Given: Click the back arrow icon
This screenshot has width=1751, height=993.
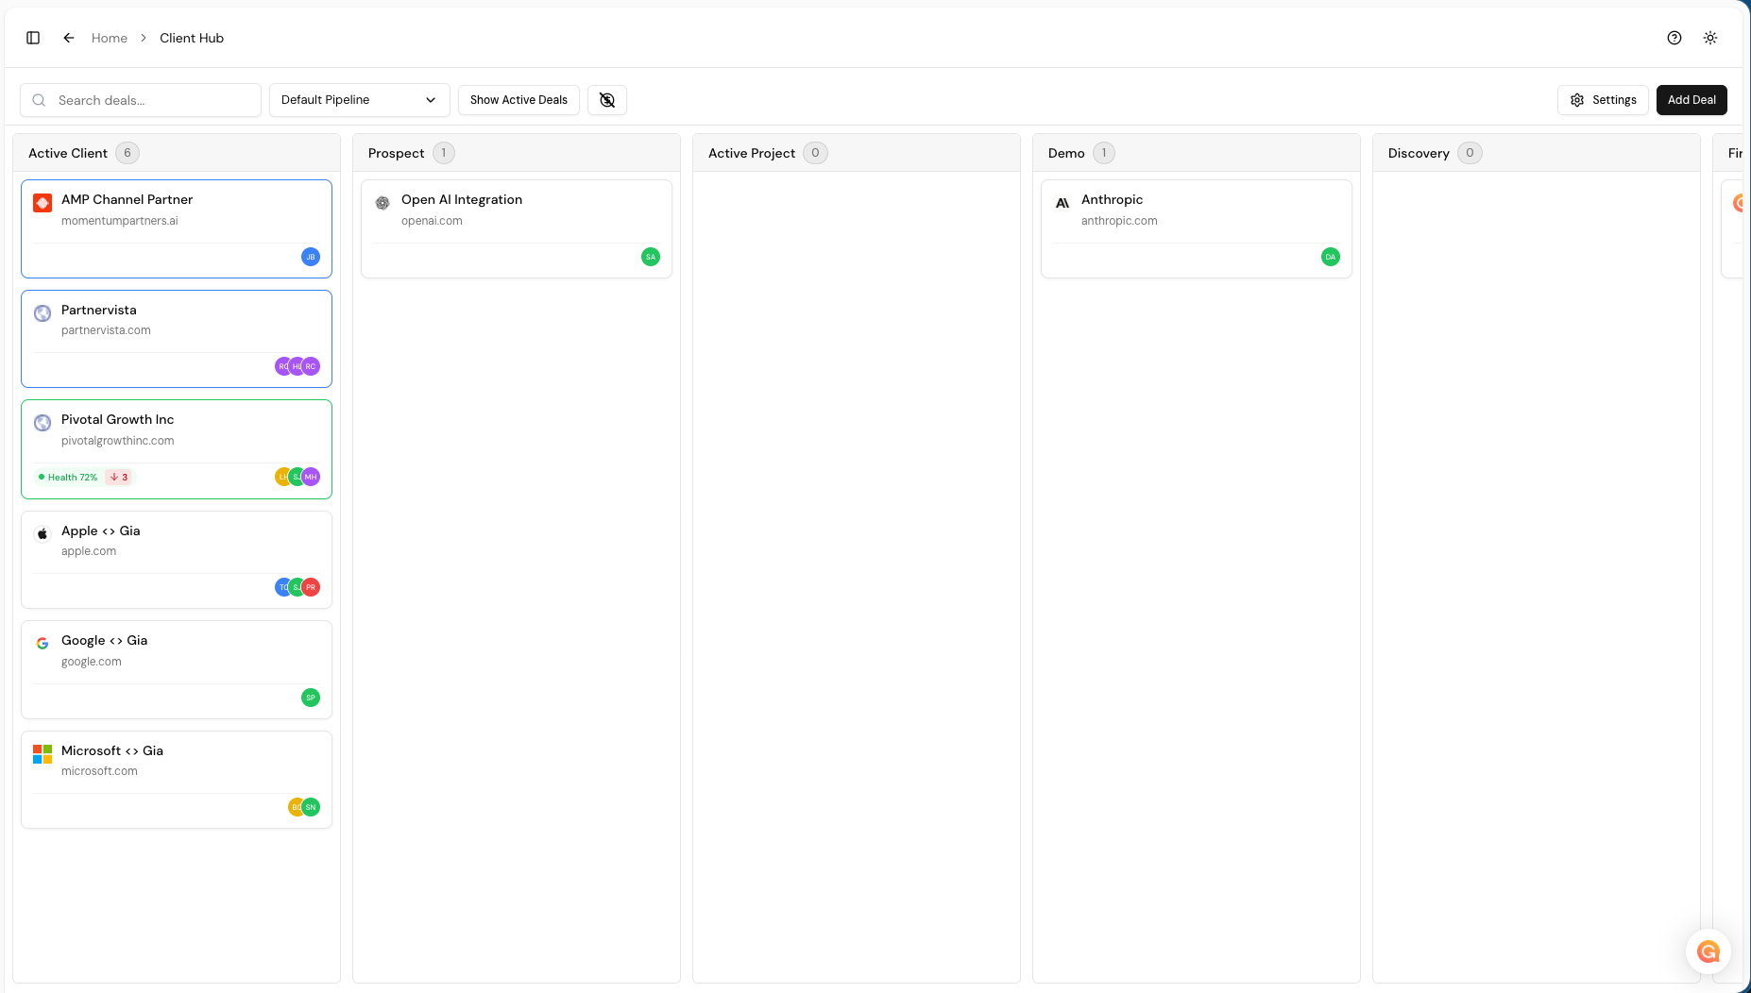Looking at the screenshot, I should pyautogui.click(x=69, y=38).
